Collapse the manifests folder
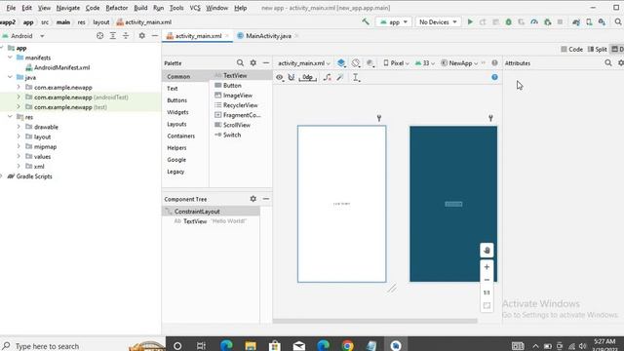This screenshot has width=624, height=351. click(10, 58)
